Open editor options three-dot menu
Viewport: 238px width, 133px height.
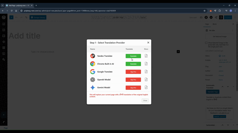[x=235, y=17]
